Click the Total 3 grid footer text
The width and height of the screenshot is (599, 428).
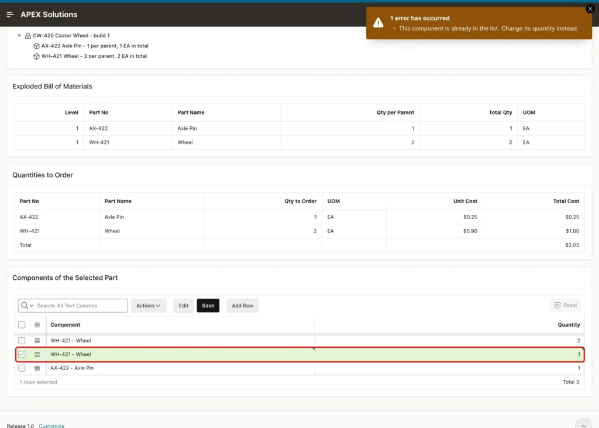[571, 382]
